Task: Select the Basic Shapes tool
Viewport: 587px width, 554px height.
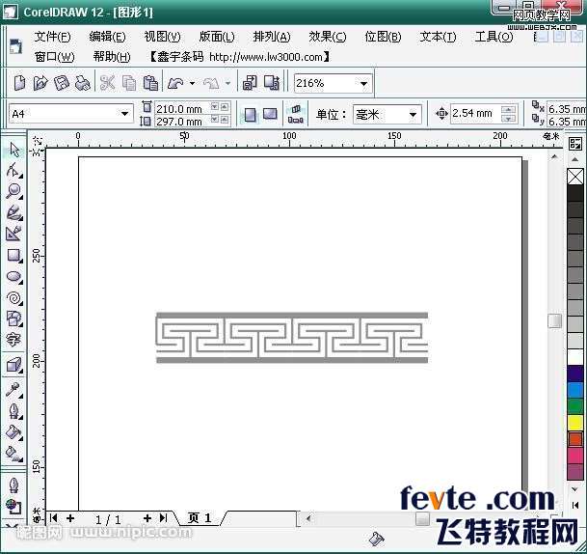Action: point(14,319)
